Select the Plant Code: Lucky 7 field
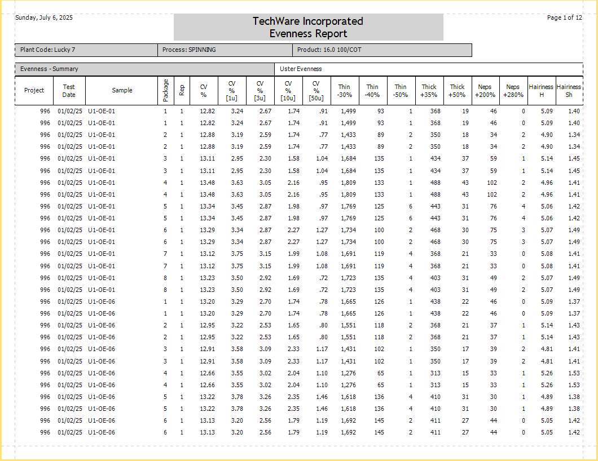Viewport: 598px width, 461px height. click(48, 50)
